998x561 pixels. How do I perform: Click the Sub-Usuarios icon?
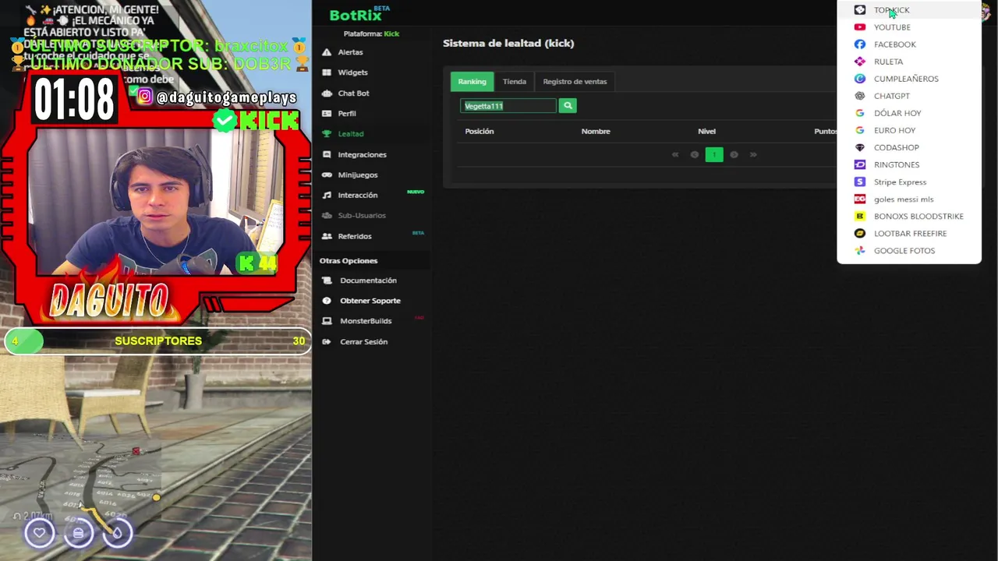tap(327, 216)
